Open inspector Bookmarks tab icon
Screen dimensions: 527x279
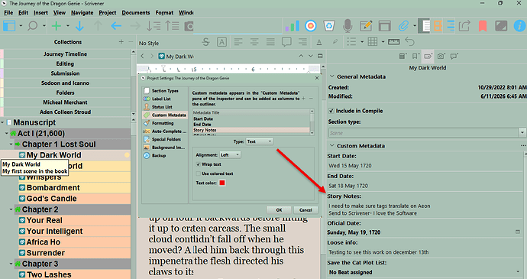coord(415,57)
